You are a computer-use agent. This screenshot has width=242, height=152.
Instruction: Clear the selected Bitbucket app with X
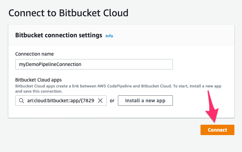pyautogui.click(x=100, y=101)
